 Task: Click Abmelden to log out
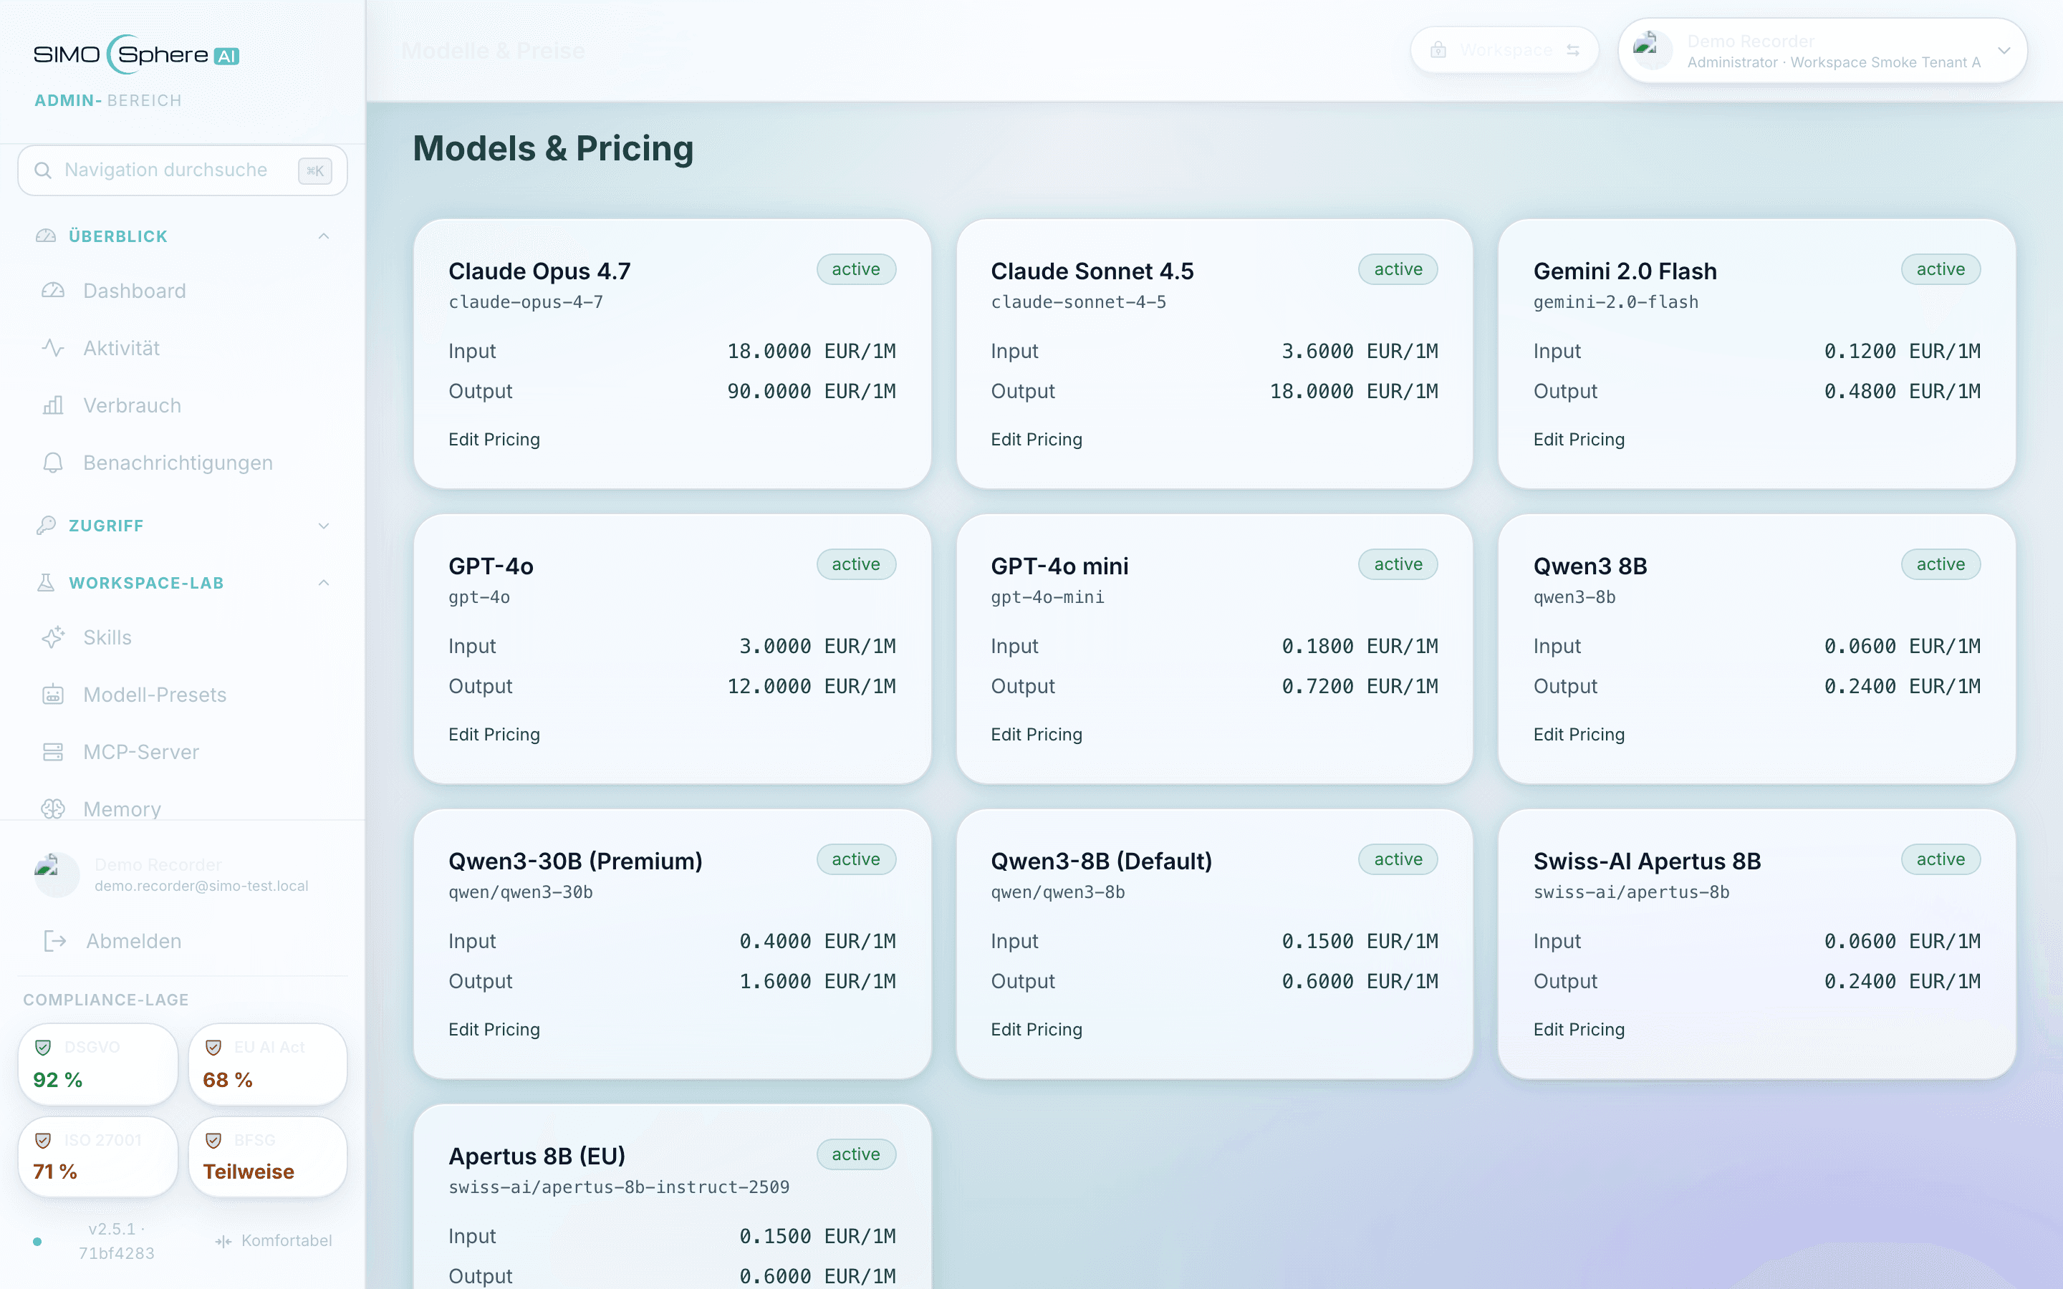click(183, 940)
